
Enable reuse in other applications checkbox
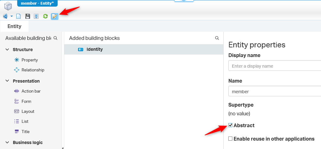tap(230, 139)
